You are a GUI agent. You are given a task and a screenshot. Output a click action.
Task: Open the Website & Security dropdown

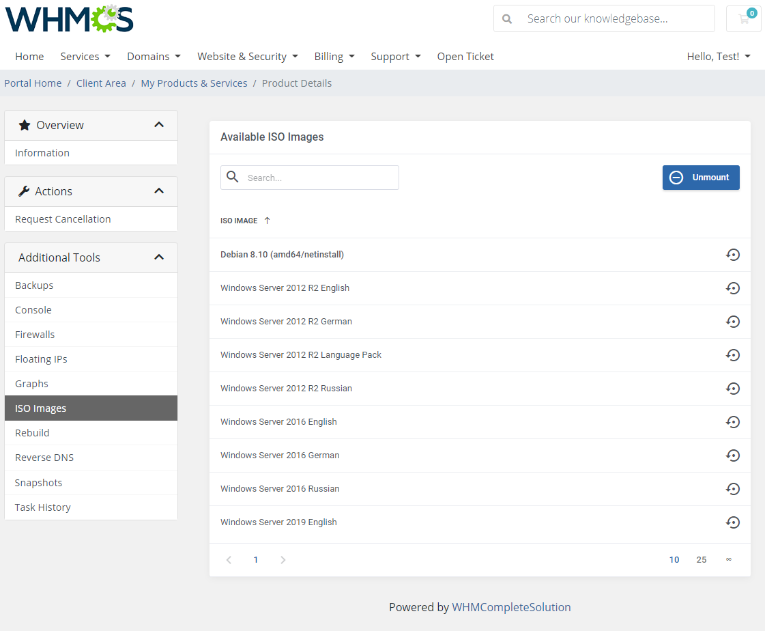[x=247, y=56]
